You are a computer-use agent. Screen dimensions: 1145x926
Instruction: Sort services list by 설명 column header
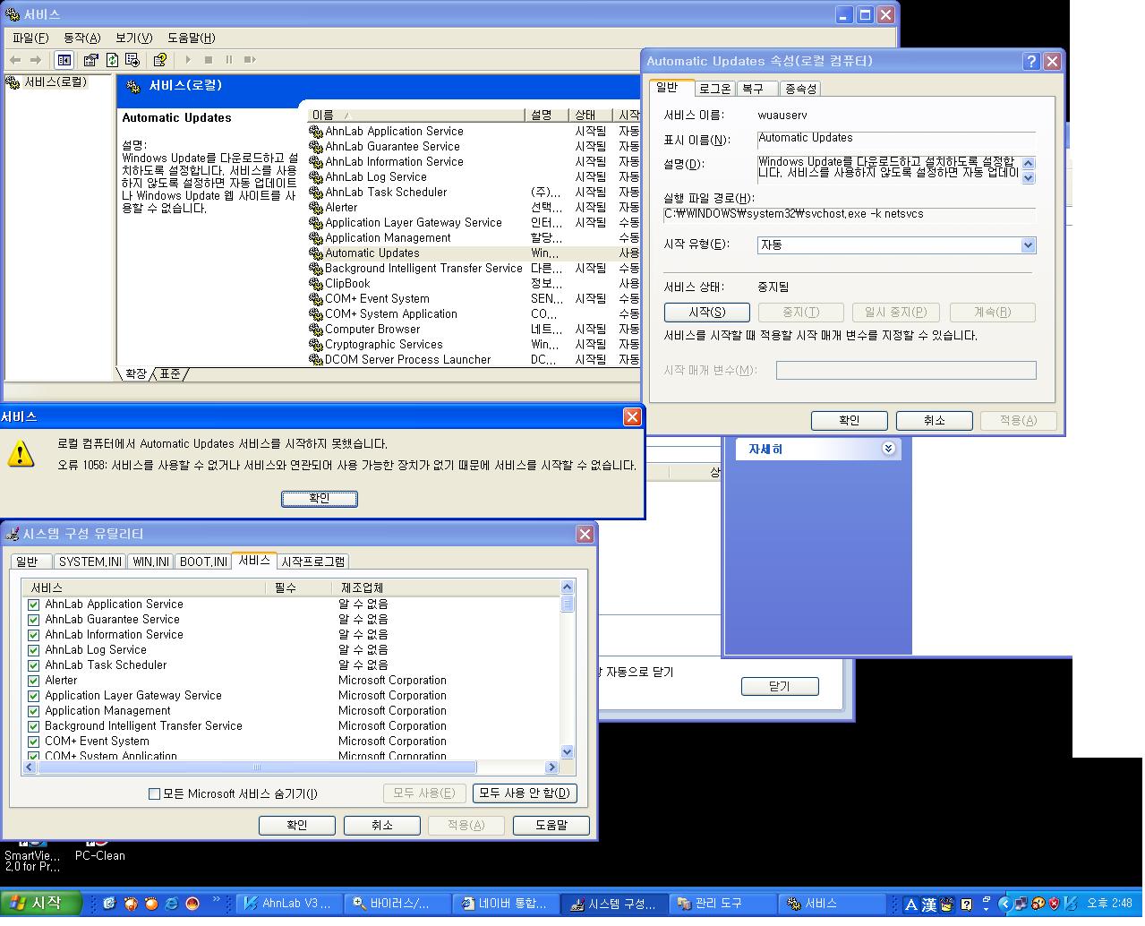tap(547, 116)
